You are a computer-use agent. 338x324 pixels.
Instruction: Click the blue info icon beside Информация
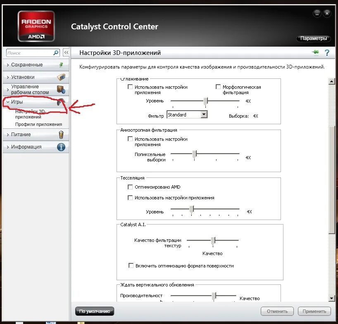61,147
